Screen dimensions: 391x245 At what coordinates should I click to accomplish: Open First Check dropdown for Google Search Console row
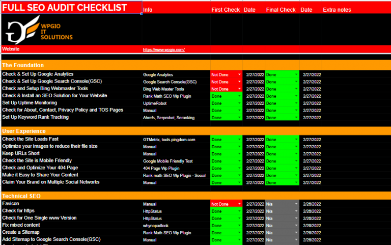[x=239, y=82]
